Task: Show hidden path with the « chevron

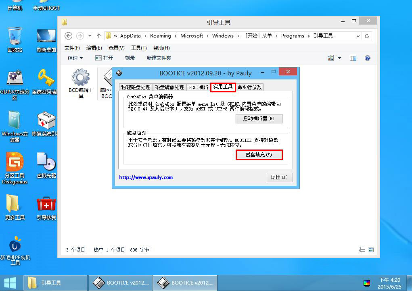Action: (115, 36)
